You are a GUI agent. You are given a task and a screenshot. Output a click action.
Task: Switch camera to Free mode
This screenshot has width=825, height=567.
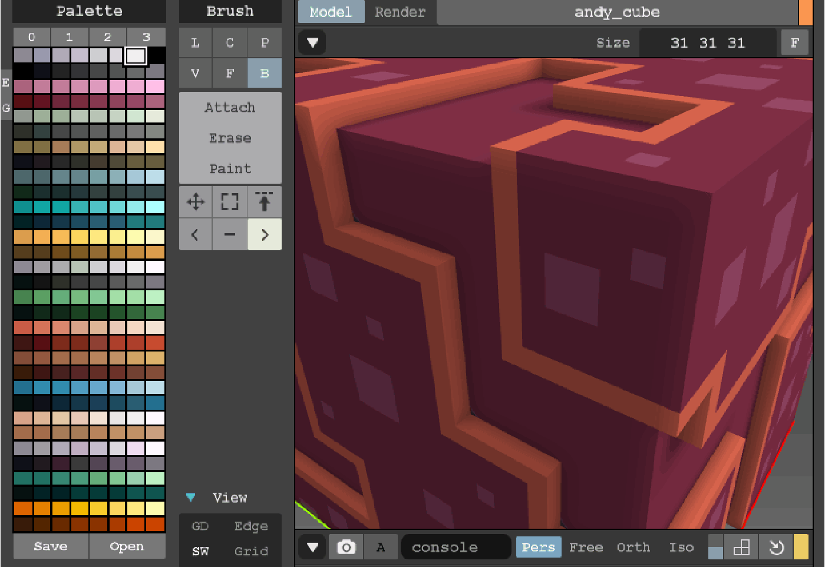point(586,547)
